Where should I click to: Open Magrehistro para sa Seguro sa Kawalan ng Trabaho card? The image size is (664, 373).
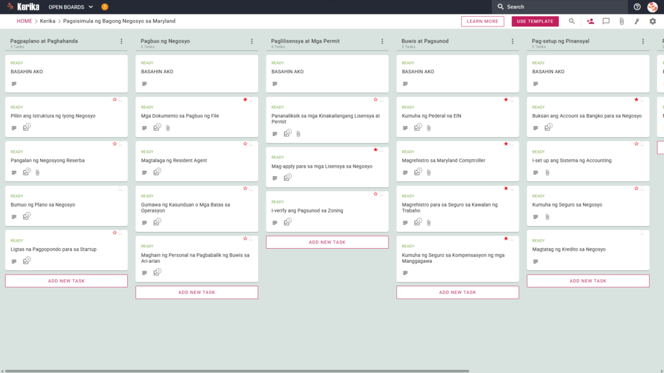458,209
